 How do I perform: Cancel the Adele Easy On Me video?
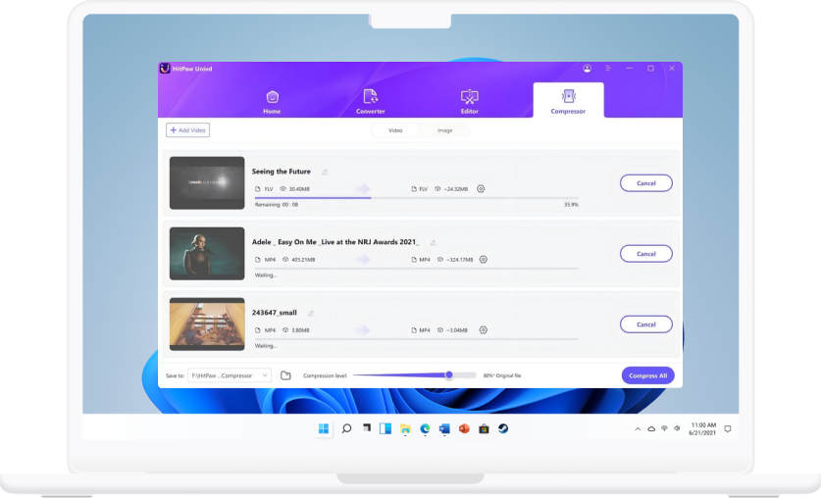pos(646,254)
